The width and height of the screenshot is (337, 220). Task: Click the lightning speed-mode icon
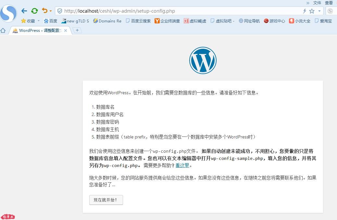click(304, 11)
